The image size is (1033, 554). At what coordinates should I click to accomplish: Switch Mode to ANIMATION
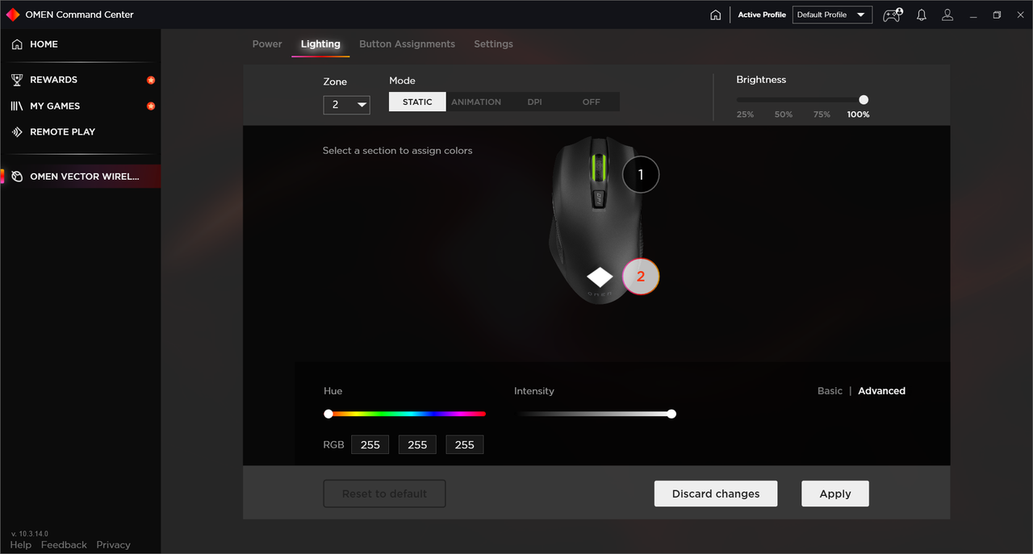tap(476, 102)
